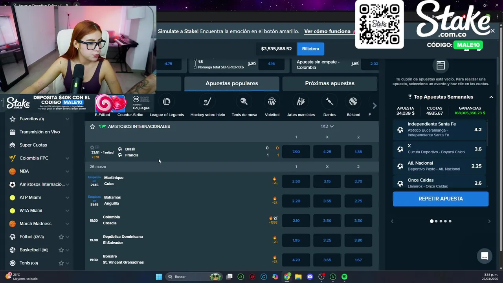Viewport: 503px width, 283px height.
Task: Click the REPETIR APUESTA button
Action: 441,199
